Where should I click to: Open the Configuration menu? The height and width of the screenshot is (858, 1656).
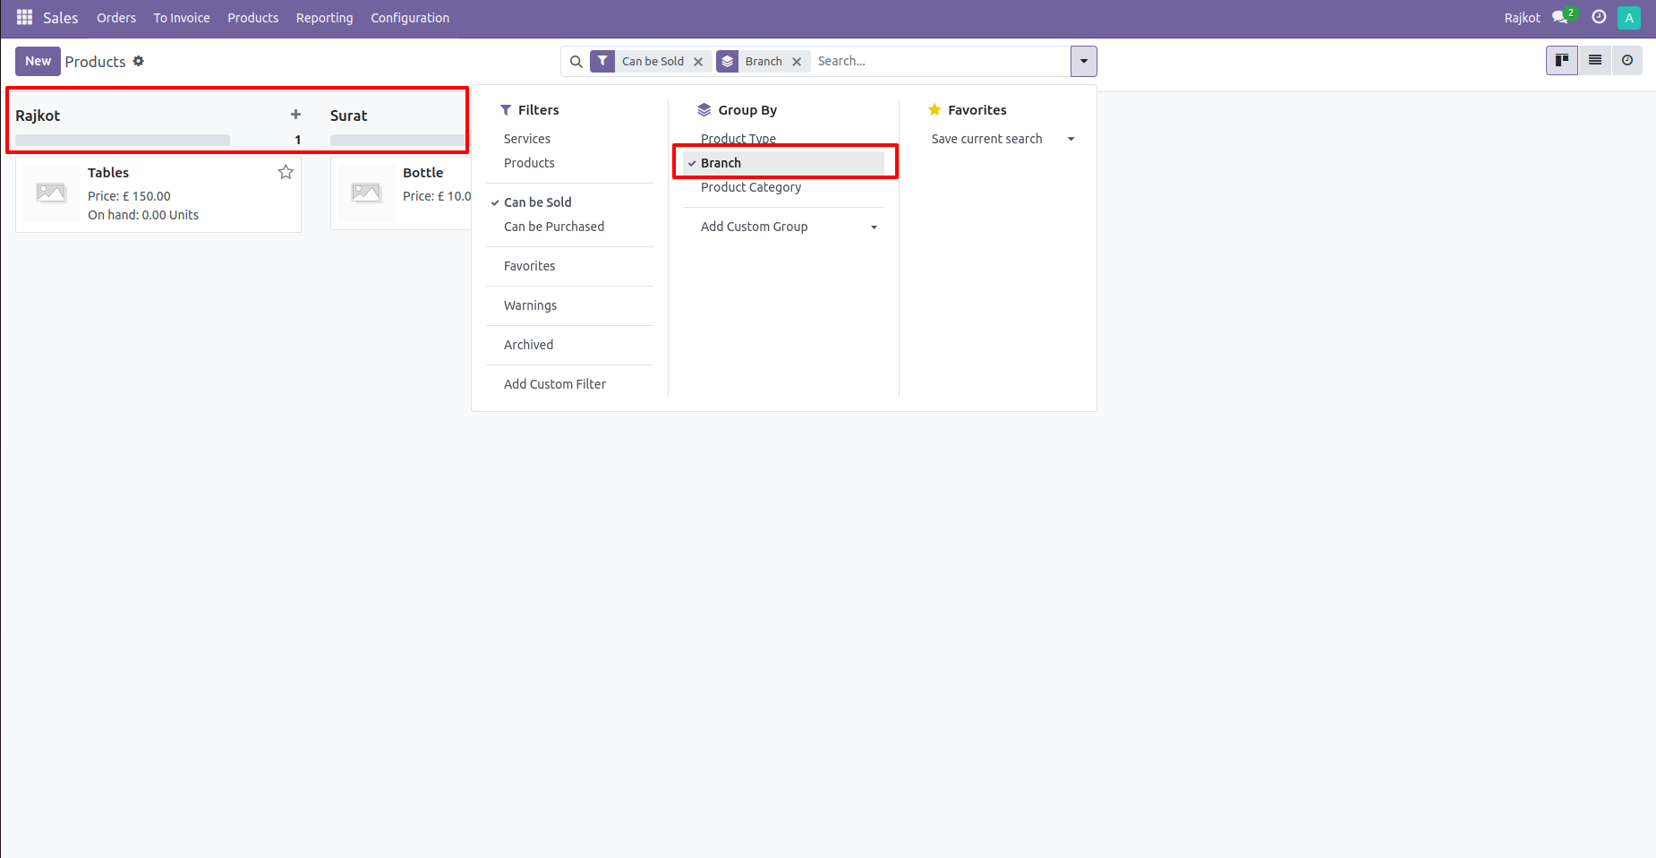pyautogui.click(x=410, y=18)
